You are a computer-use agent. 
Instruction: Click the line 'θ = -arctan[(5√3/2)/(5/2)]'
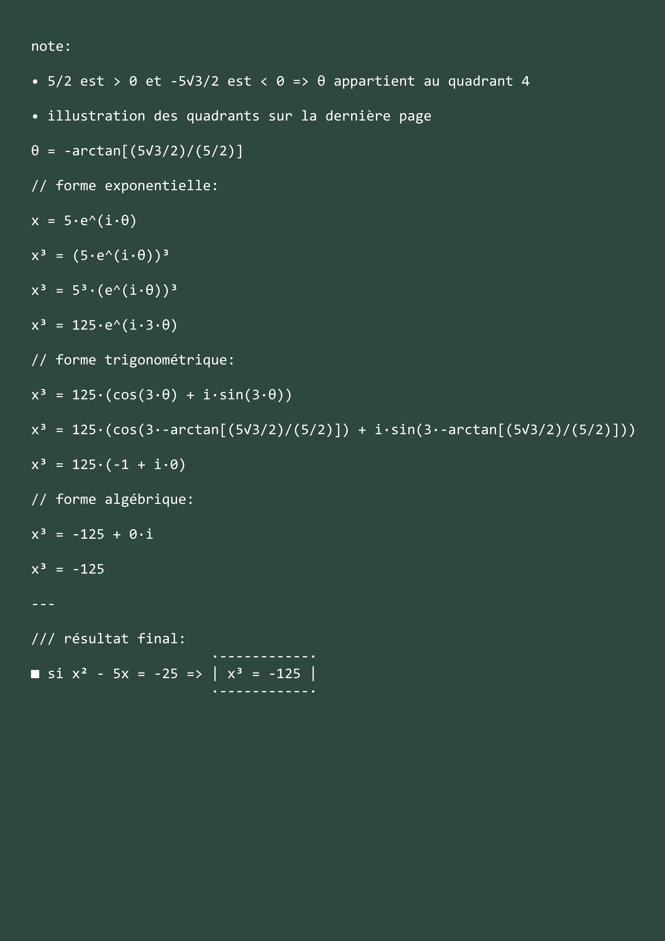pos(137,151)
